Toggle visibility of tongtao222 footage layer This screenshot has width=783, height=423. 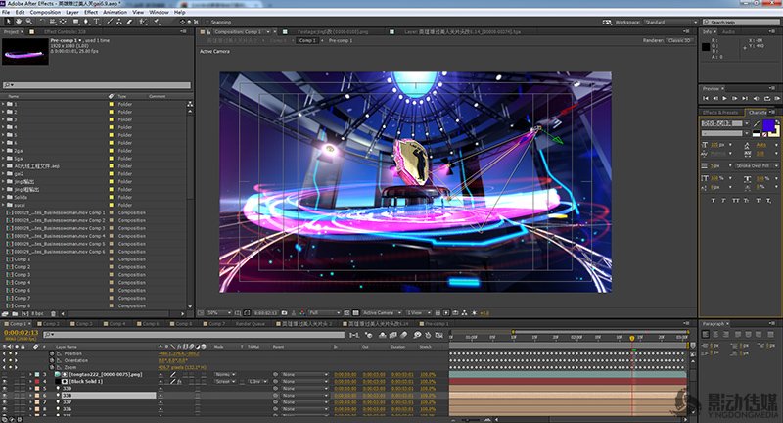5,374
